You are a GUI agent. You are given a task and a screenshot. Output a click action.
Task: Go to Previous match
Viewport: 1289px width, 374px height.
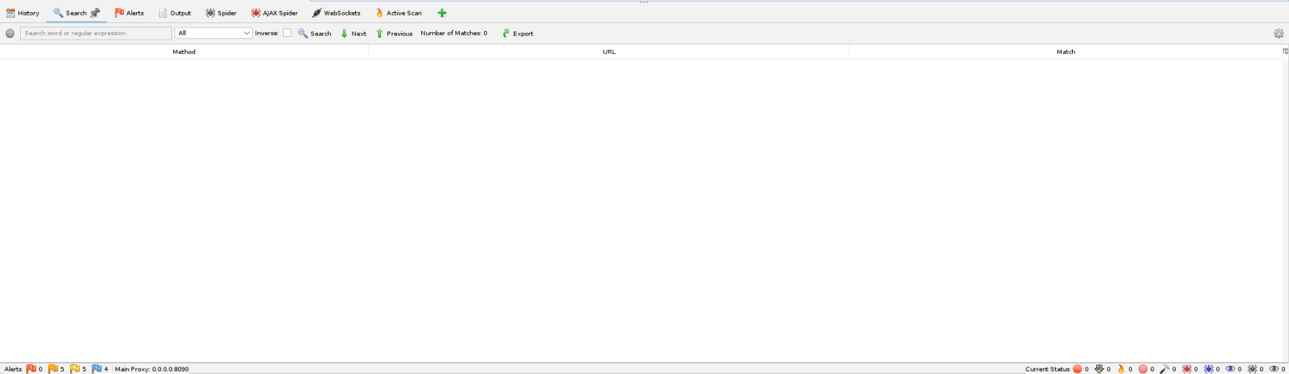click(394, 33)
